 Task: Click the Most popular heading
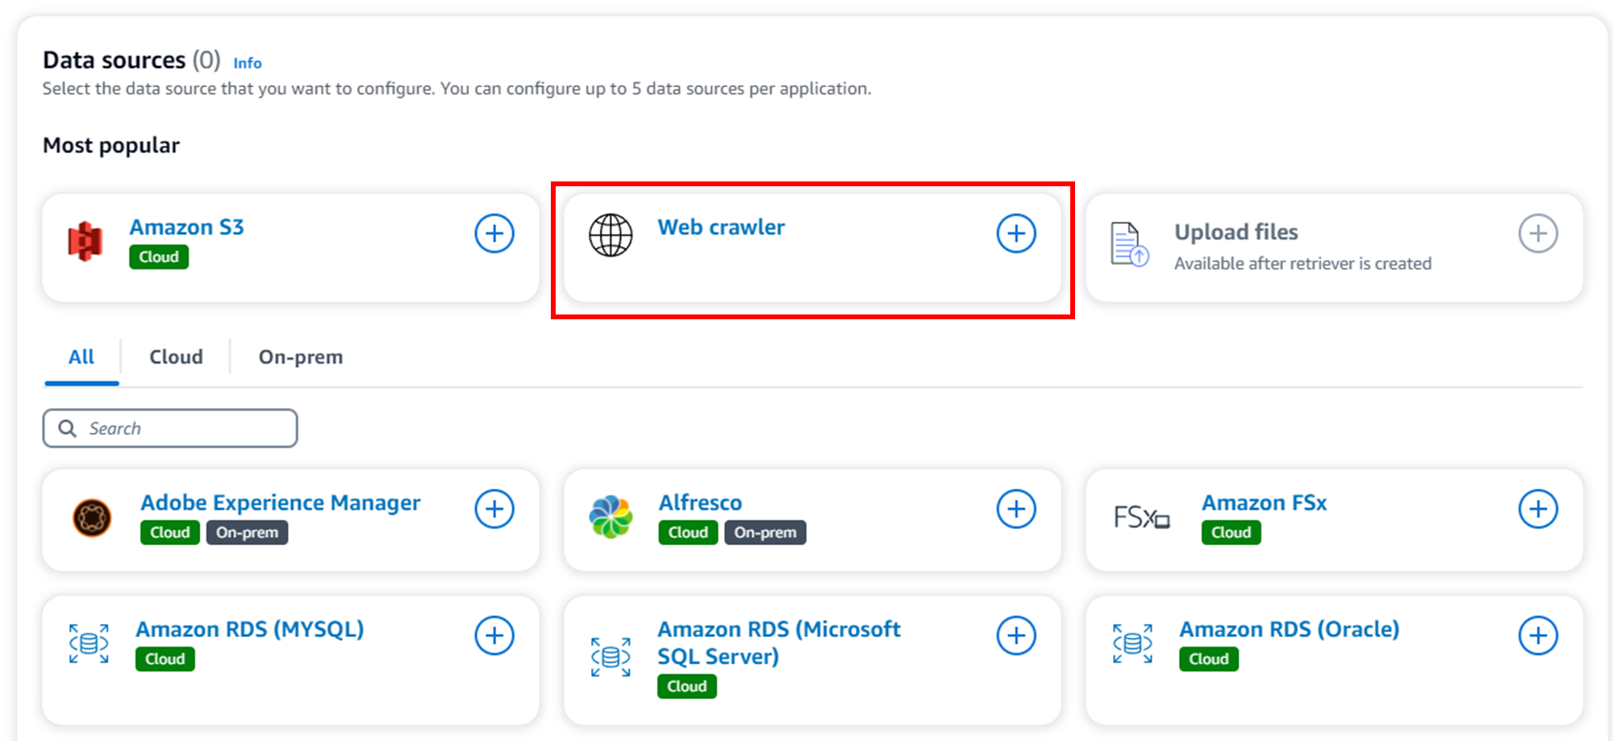click(111, 146)
